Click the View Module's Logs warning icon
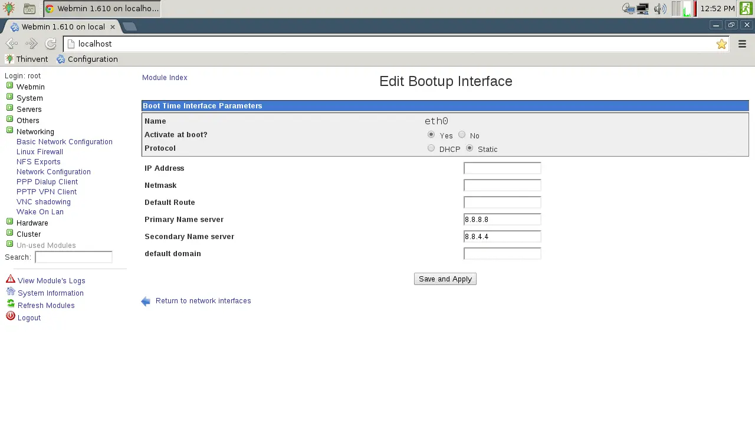This screenshot has height=424, width=755. [x=11, y=279]
